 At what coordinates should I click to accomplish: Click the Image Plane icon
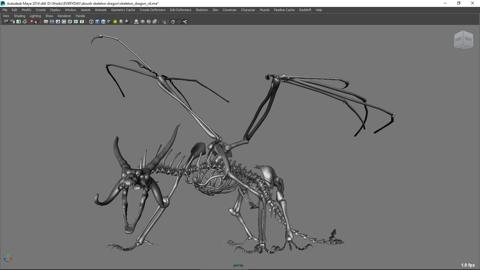tap(25, 22)
